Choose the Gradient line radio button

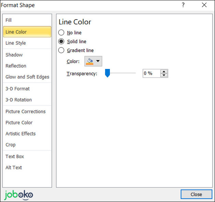tap(61, 50)
